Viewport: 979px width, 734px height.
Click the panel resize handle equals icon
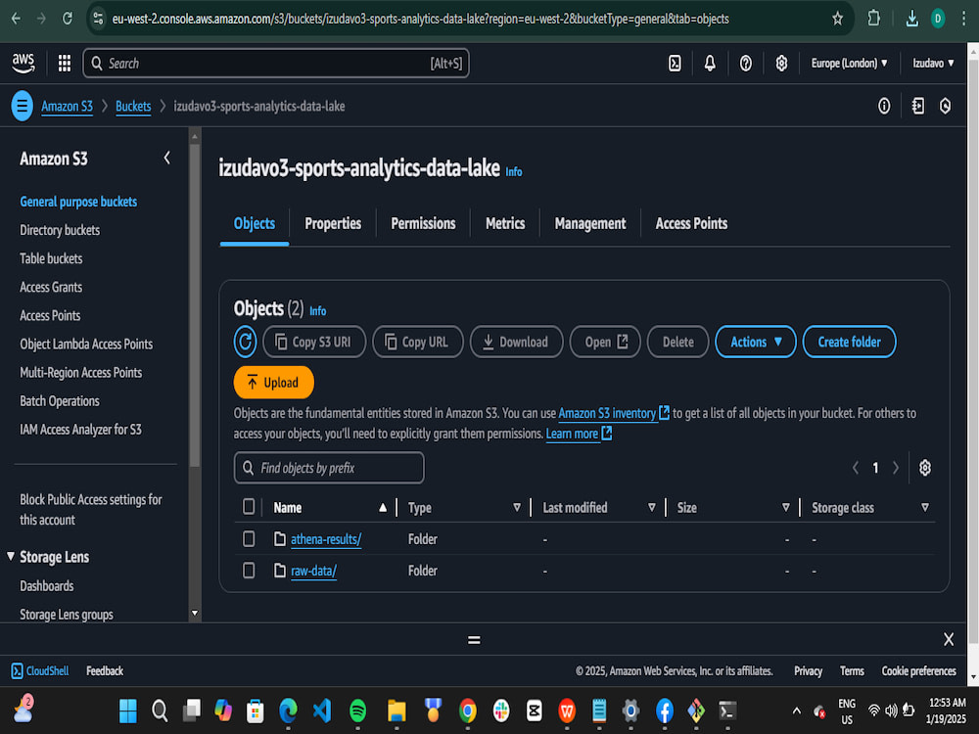[474, 640]
